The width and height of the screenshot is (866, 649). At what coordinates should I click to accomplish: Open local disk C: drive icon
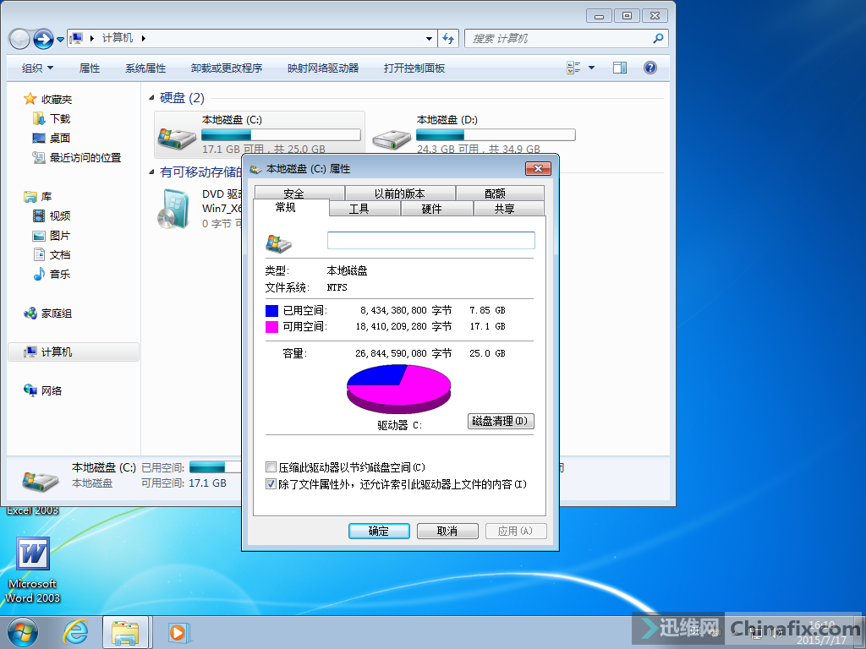point(176,138)
